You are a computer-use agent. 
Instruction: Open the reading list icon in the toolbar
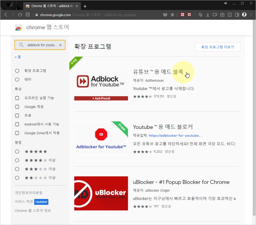(200, 15)
